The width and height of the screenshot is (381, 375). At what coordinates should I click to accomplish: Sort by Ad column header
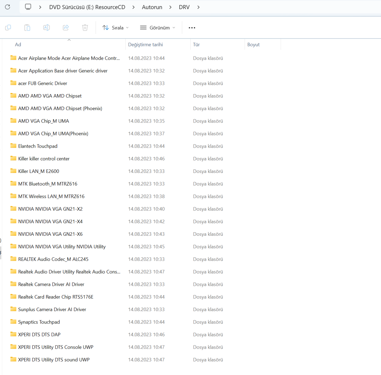point(18,44)
